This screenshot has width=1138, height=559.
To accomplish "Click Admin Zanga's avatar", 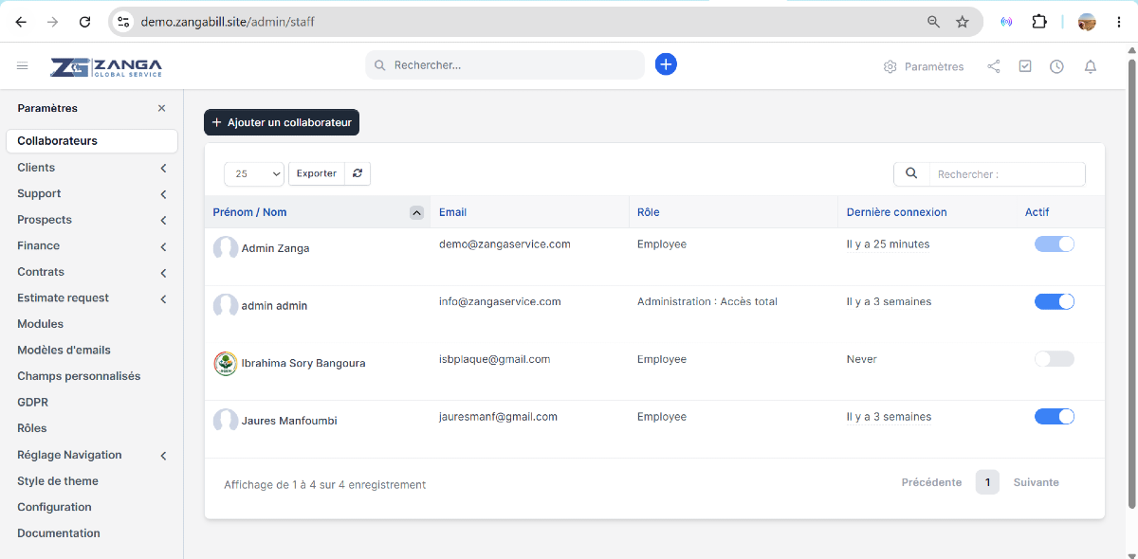I will [226, 248].
